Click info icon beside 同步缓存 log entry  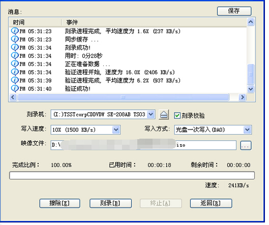[x=15, y=39]
